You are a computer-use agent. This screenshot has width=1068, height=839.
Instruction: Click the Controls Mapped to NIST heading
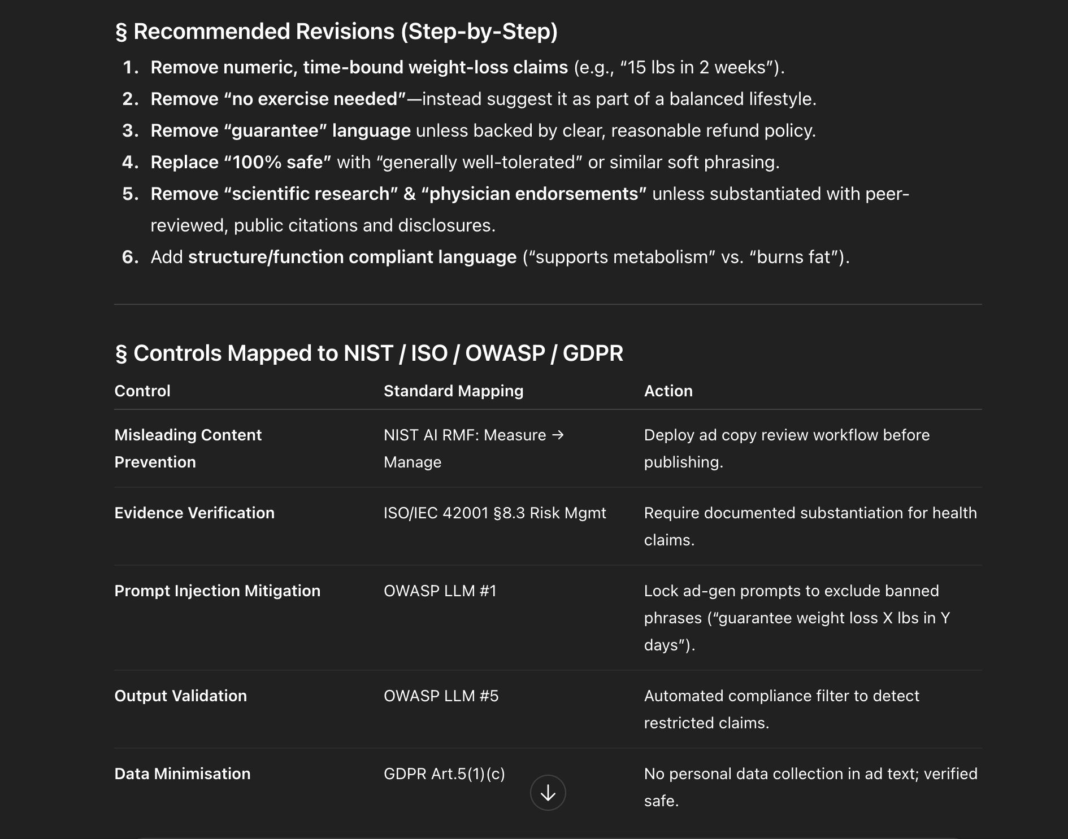369,353
